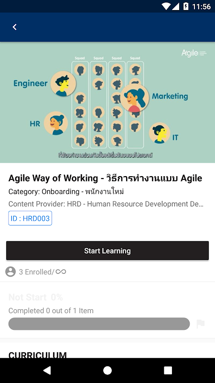
Task: Tap the Agile logo on banner
Action: 194,53
